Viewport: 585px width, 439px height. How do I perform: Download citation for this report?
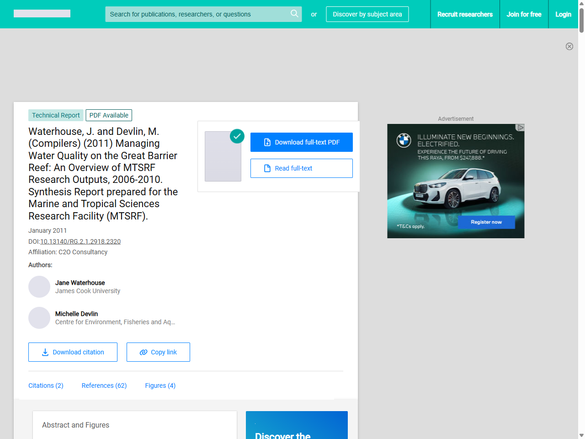(73, 352)
